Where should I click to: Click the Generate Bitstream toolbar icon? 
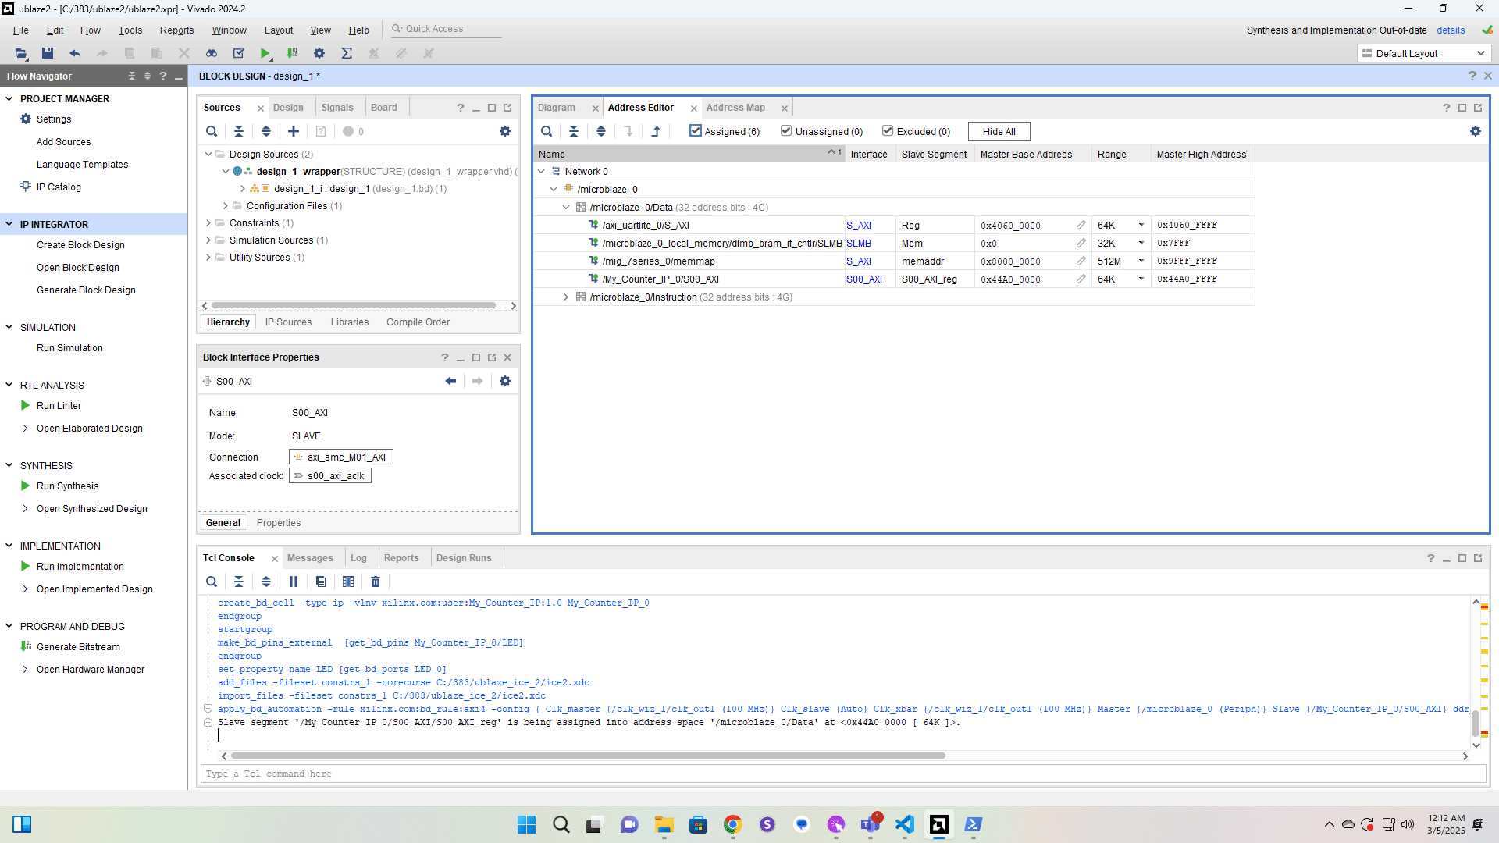[292, 53]
